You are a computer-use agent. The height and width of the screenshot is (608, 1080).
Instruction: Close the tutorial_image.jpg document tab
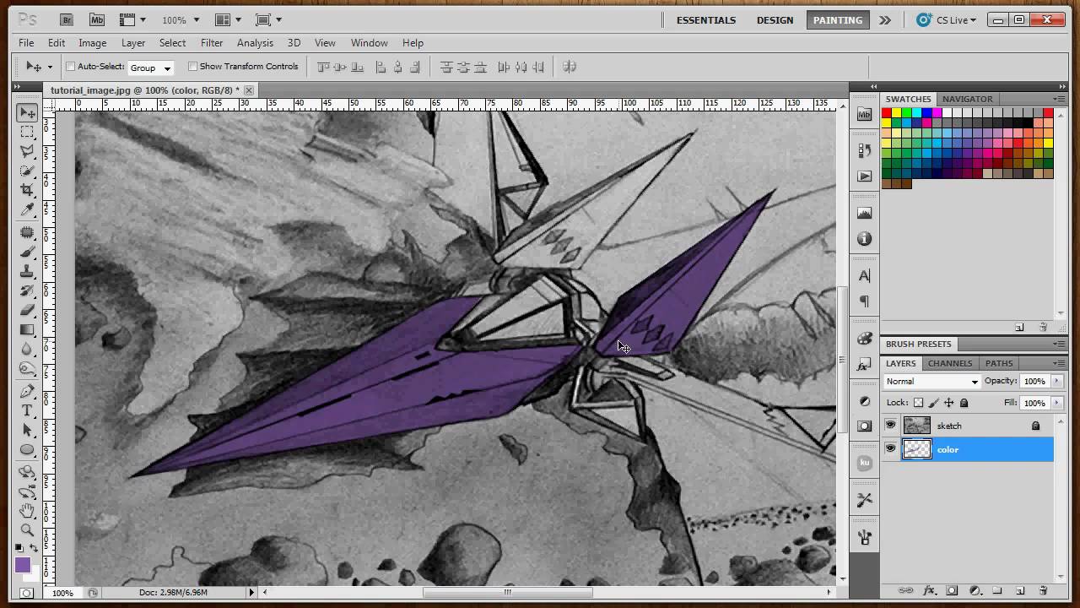coord(249,90)
